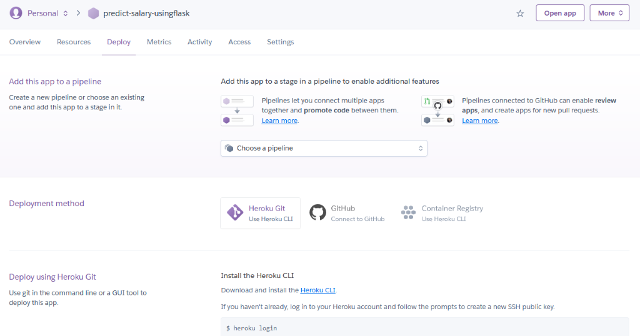Click the pipeline icon in Choose a pipeline
Image resolution: width=640 pixels, height=336 pixels.
(x=229, y=148)
